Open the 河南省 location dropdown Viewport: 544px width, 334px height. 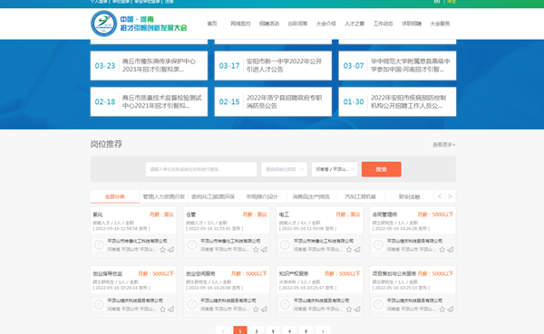pos(335,169)
